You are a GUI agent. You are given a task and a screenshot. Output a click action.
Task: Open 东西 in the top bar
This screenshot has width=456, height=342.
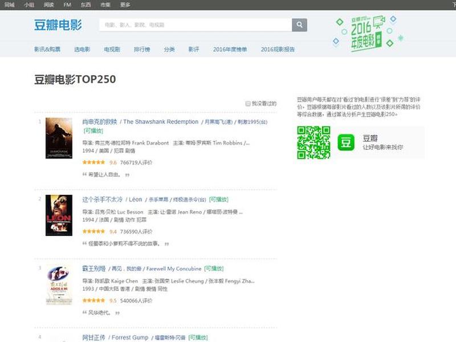(86, 5)
